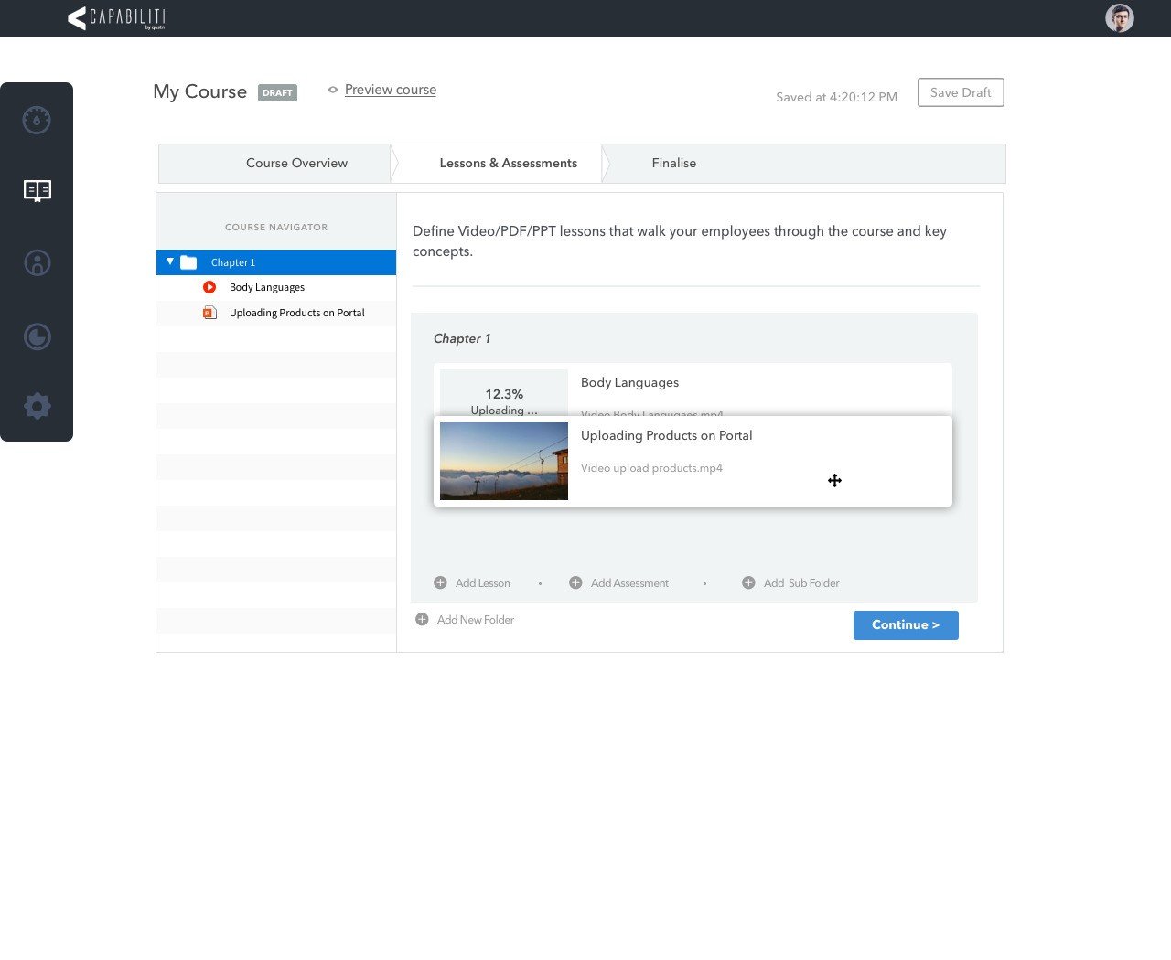The height and width of the screenshot is (960, 1171).
Task: Click the Chapter 1 folder icon
Action: click(x=188, y=262)
